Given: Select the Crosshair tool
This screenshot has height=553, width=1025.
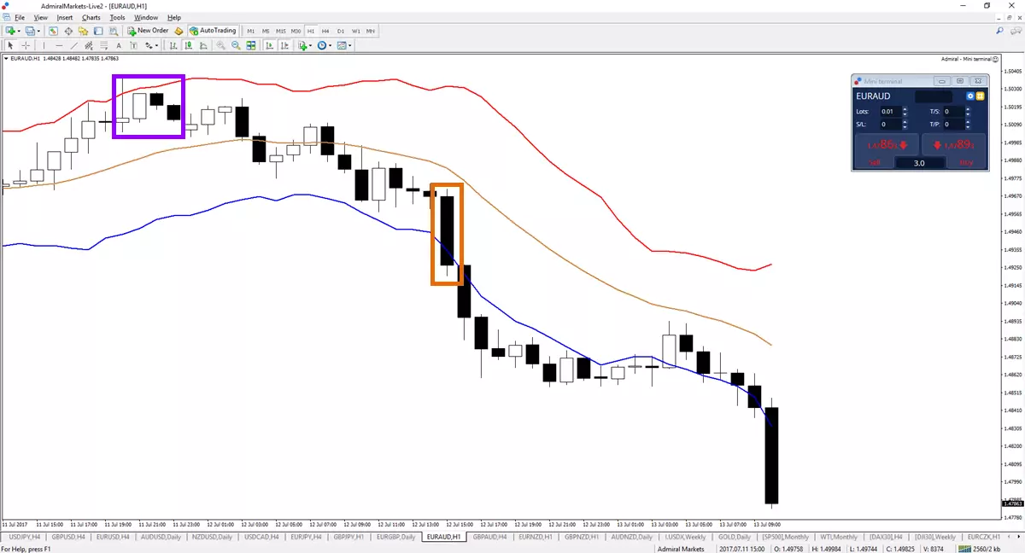Looking at the screenshot, I should point(26,45).
